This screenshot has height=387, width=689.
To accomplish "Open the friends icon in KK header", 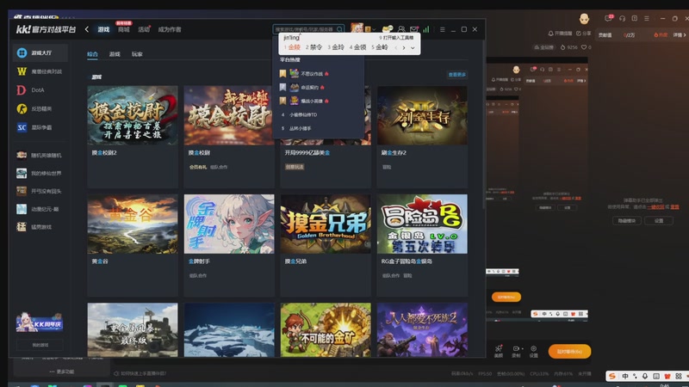I will click(401, 29).
